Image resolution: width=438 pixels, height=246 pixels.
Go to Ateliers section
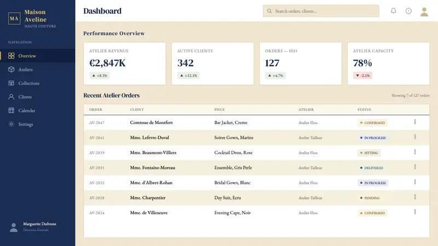click(37, 69)
